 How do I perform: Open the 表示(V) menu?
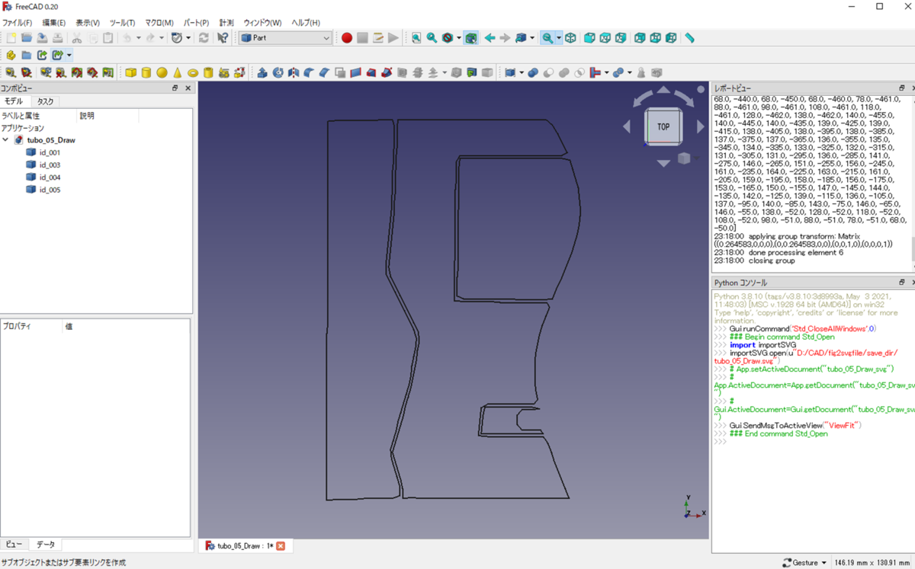[x=88, y=23]
